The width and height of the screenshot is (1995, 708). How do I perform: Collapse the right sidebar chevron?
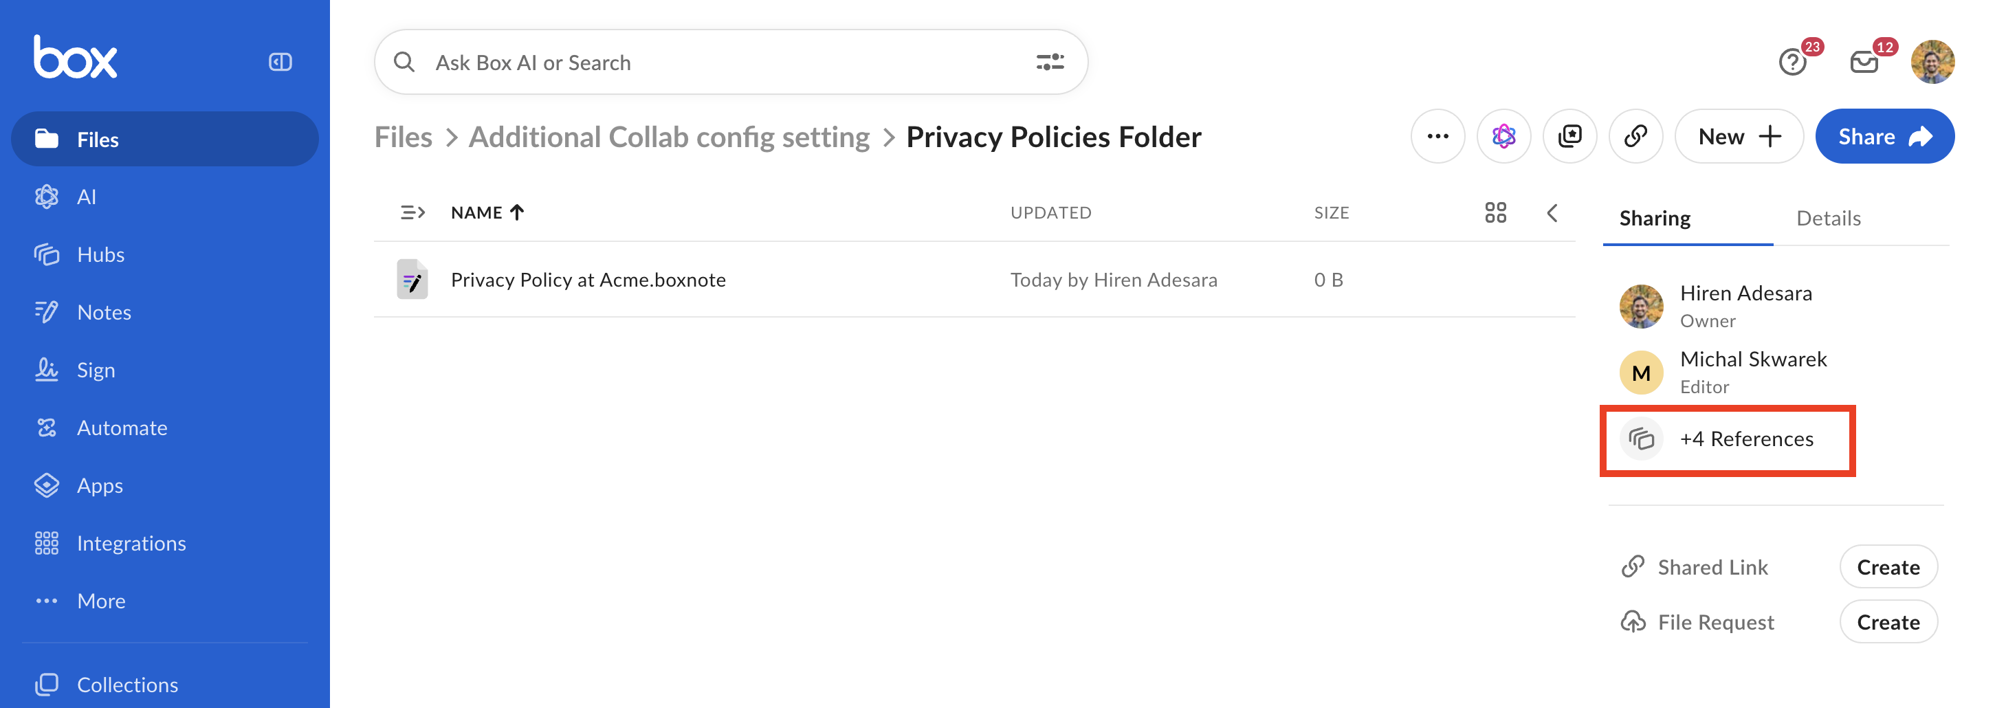[x=1551, y=213]
